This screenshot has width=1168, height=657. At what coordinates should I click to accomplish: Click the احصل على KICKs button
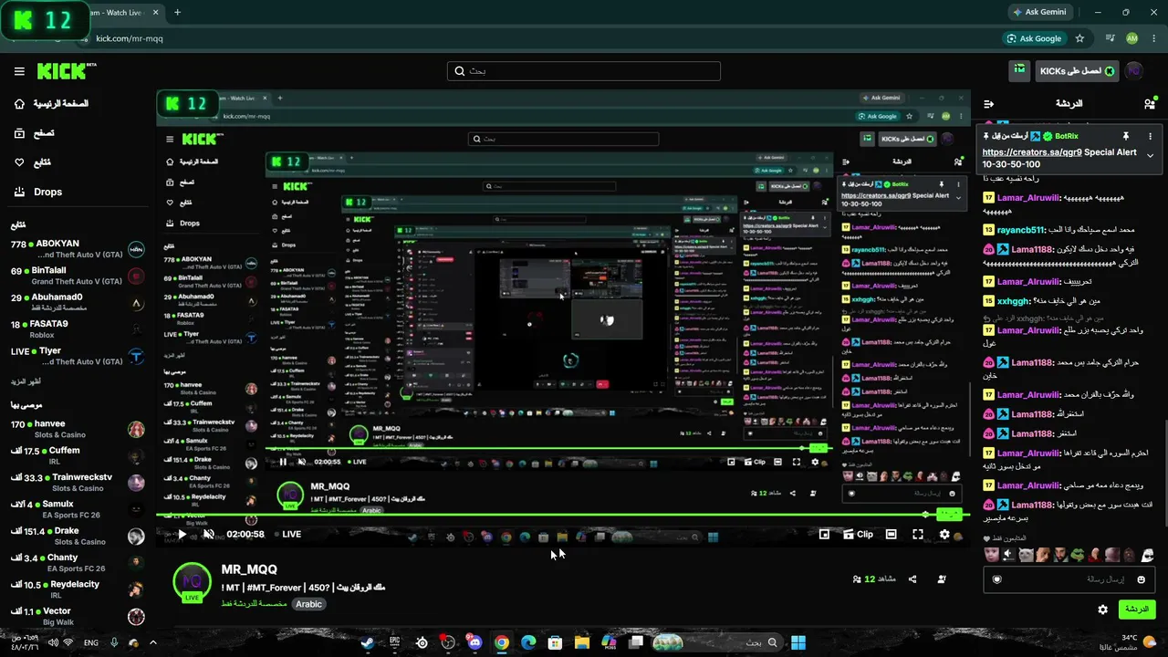1078,71
